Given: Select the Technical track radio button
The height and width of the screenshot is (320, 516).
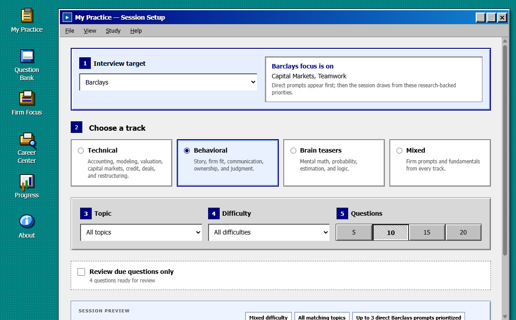Looking at the screenshot, I should (x=81, y=150).
